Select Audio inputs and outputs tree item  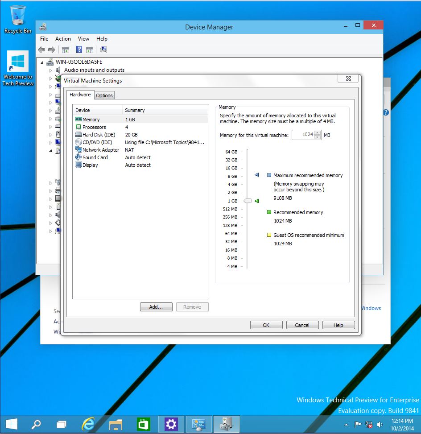[94, 70]
